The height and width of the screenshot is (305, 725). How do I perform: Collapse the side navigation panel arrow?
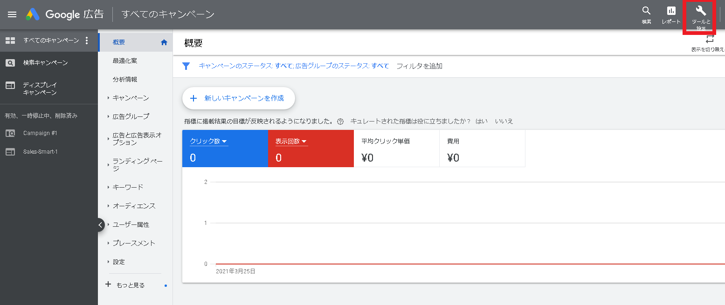click(100, 225)
